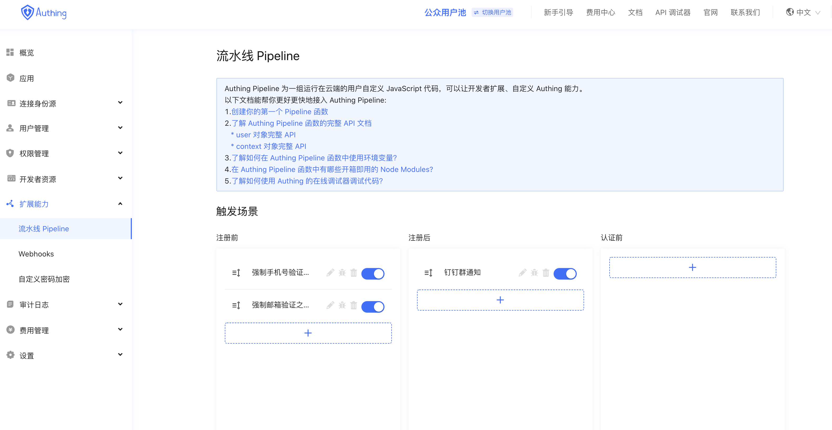Click the drag reorder handle beside 强制手机号验证
This screenshot has width=832, height=430.
pos(236,273)
